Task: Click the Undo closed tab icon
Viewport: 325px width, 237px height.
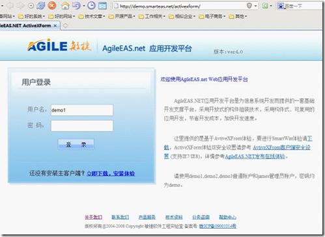Action: pos(76,6)
